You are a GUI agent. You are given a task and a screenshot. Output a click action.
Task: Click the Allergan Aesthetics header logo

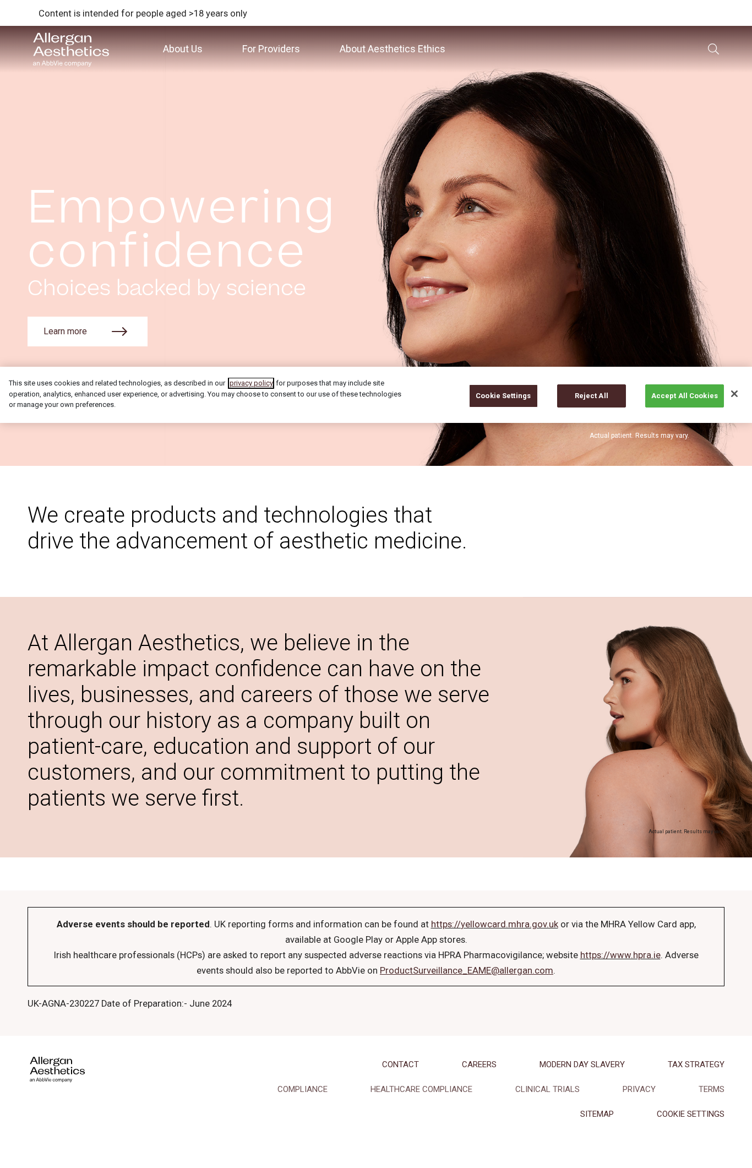pos(71,49)
